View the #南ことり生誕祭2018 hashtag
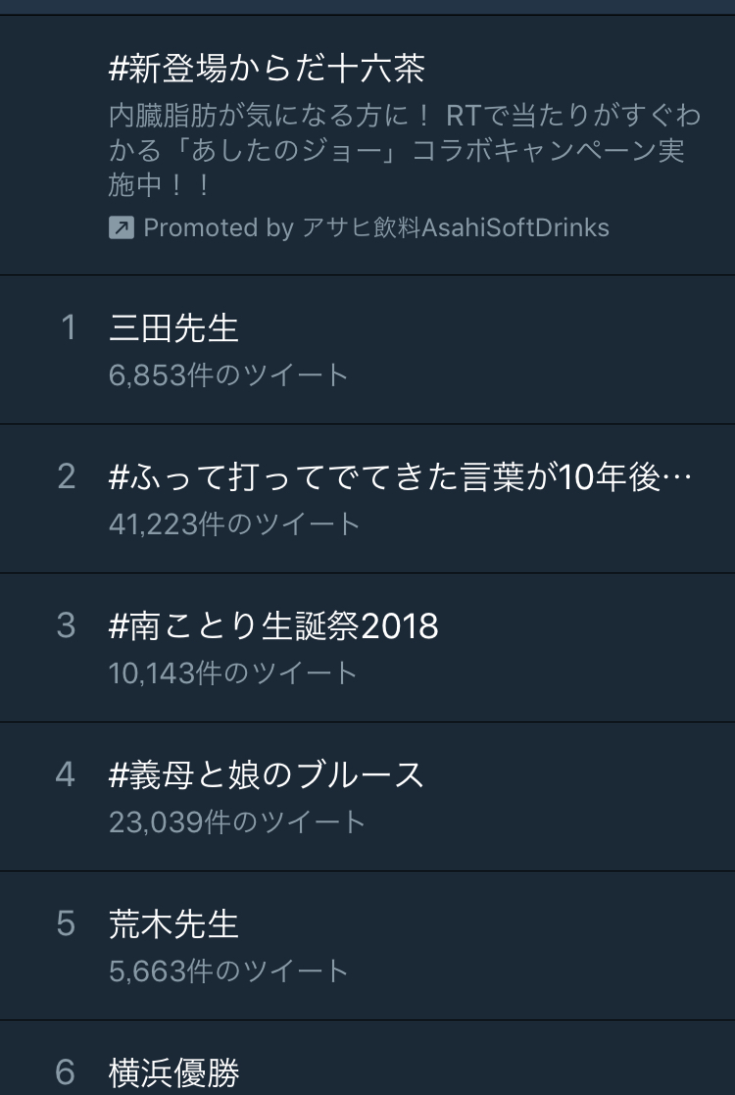Viewport: 735px width, 1095px height. [273, 626]
